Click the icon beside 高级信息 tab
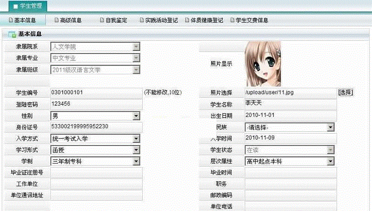The height and width of the screenshot is (211, 372). pyautogui.click(x=57, y=20)
